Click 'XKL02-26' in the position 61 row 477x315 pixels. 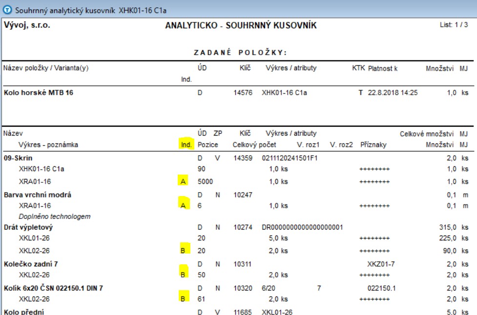pos(34,299)
